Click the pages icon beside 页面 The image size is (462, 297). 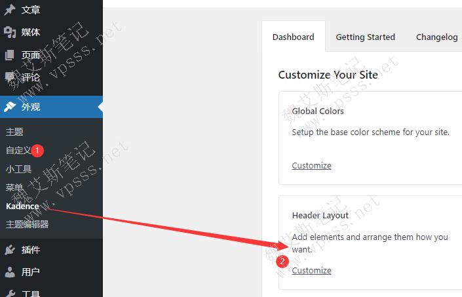click(10, 55)
